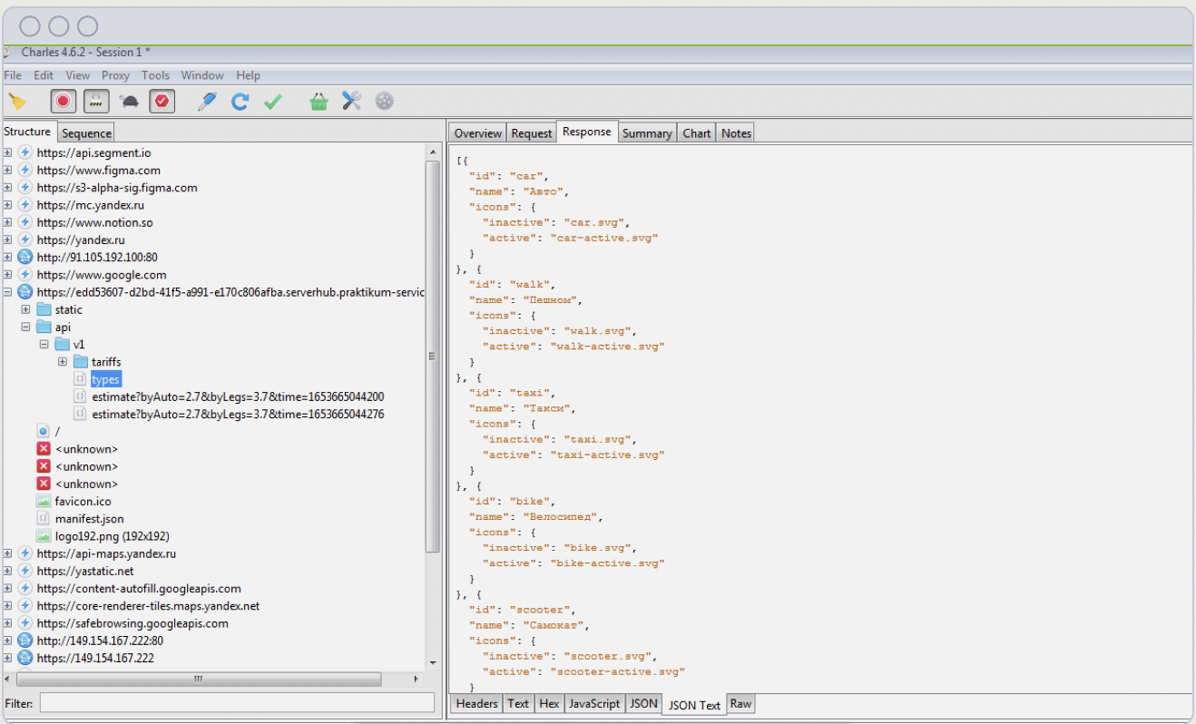Open the Summary tab
The image size is (1196, 724).
pos(647,133)
